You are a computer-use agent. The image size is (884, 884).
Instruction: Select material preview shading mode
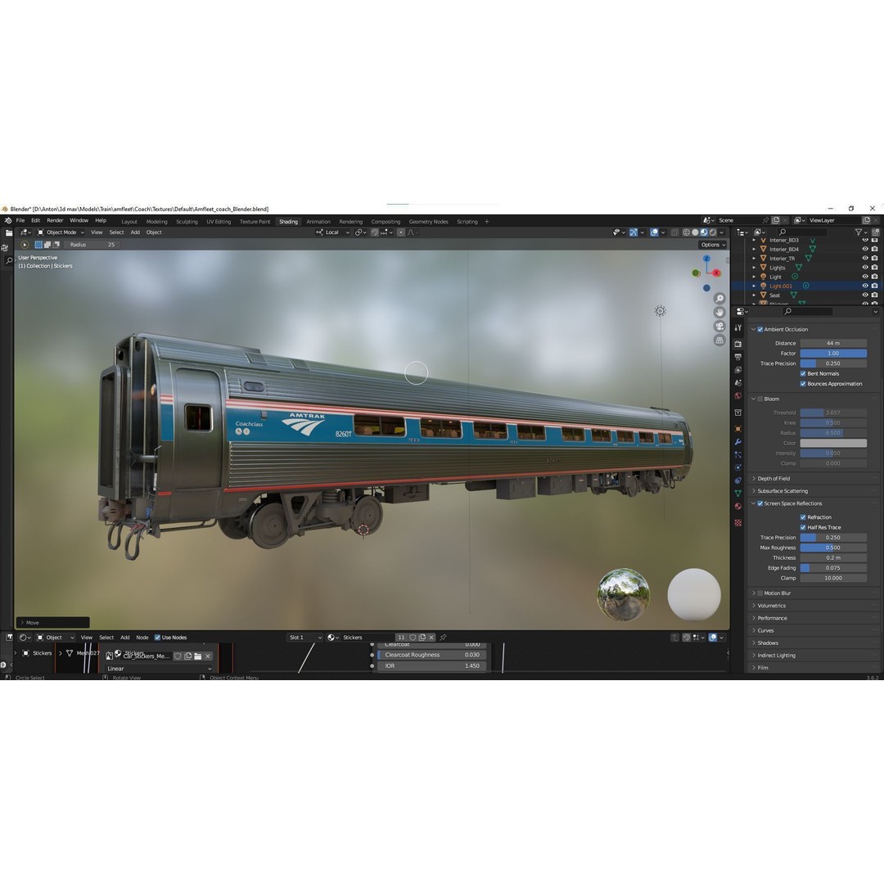point(704,232)
